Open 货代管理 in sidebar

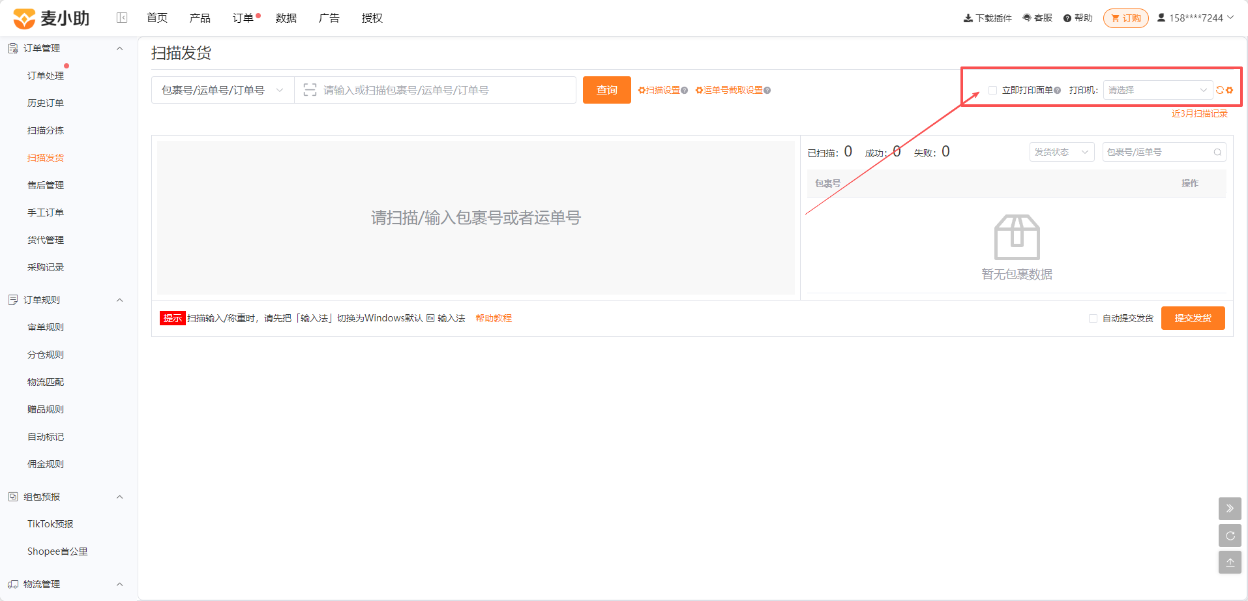click(x=46, y=240)
